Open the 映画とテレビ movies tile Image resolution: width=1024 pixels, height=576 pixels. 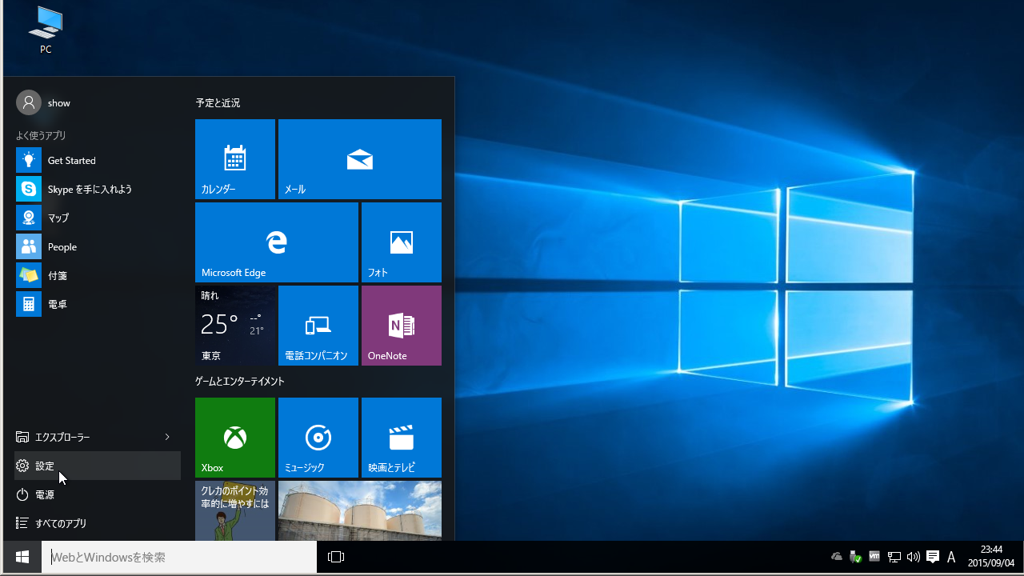(402, 438)
